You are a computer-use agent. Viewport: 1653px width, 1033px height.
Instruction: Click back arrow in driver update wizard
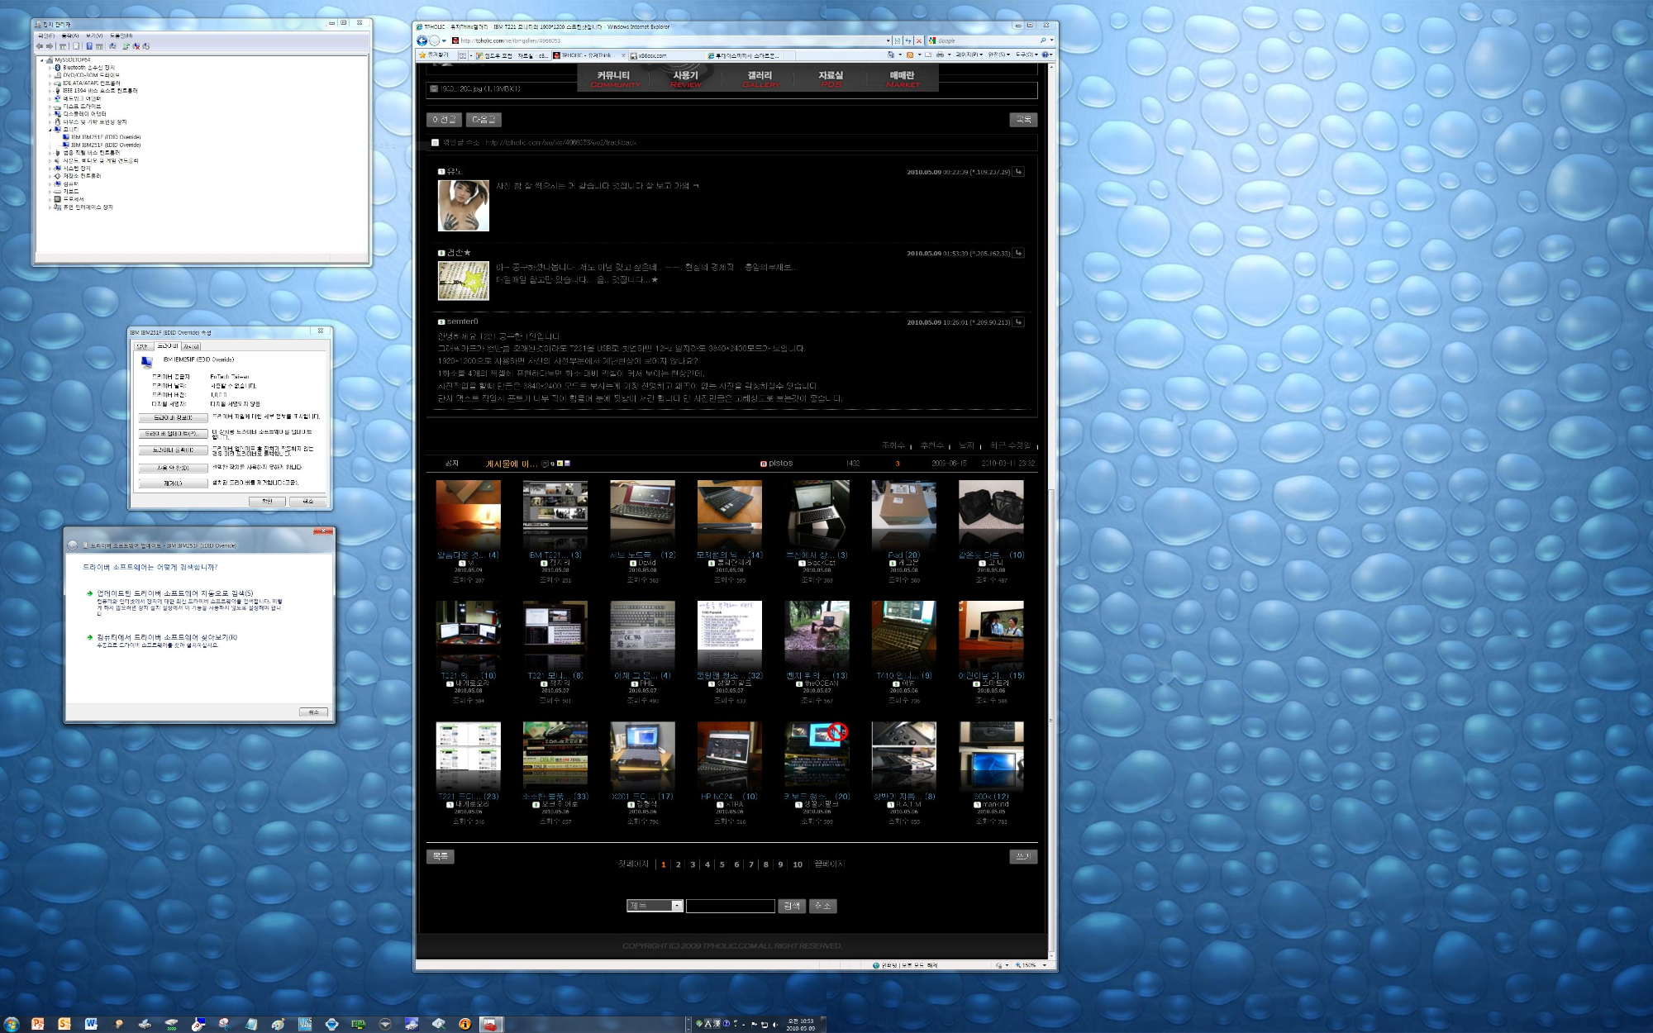(x=72, y=545)
